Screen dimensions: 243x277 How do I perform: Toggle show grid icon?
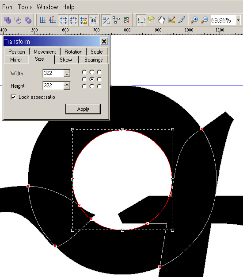click(42, 20)
